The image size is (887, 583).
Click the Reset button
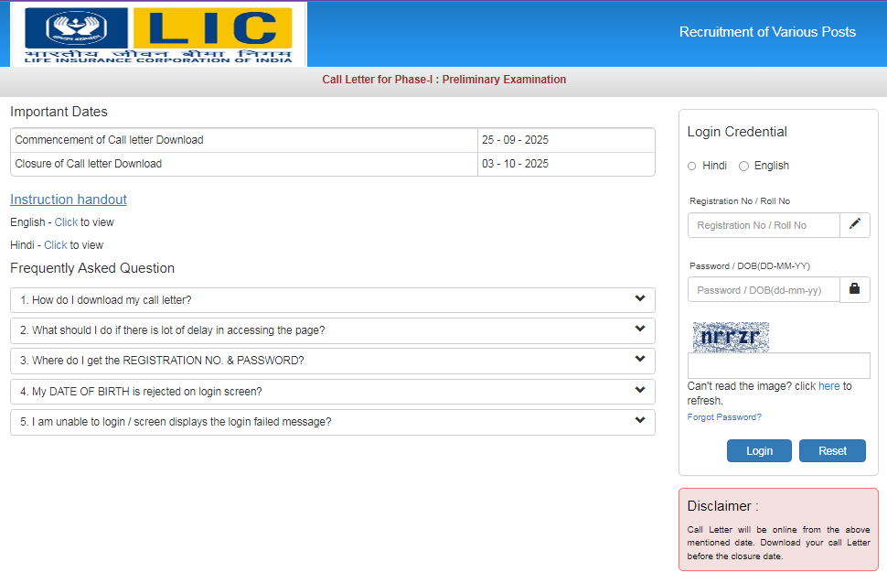[x=832, y=450]
